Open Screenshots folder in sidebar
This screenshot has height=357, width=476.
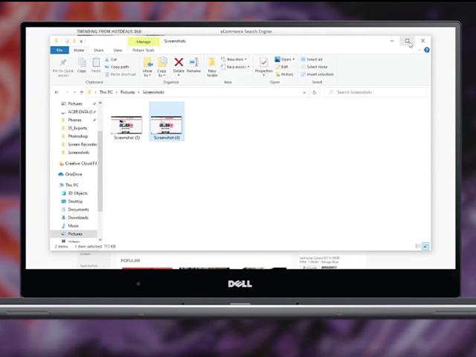[79, 152]
